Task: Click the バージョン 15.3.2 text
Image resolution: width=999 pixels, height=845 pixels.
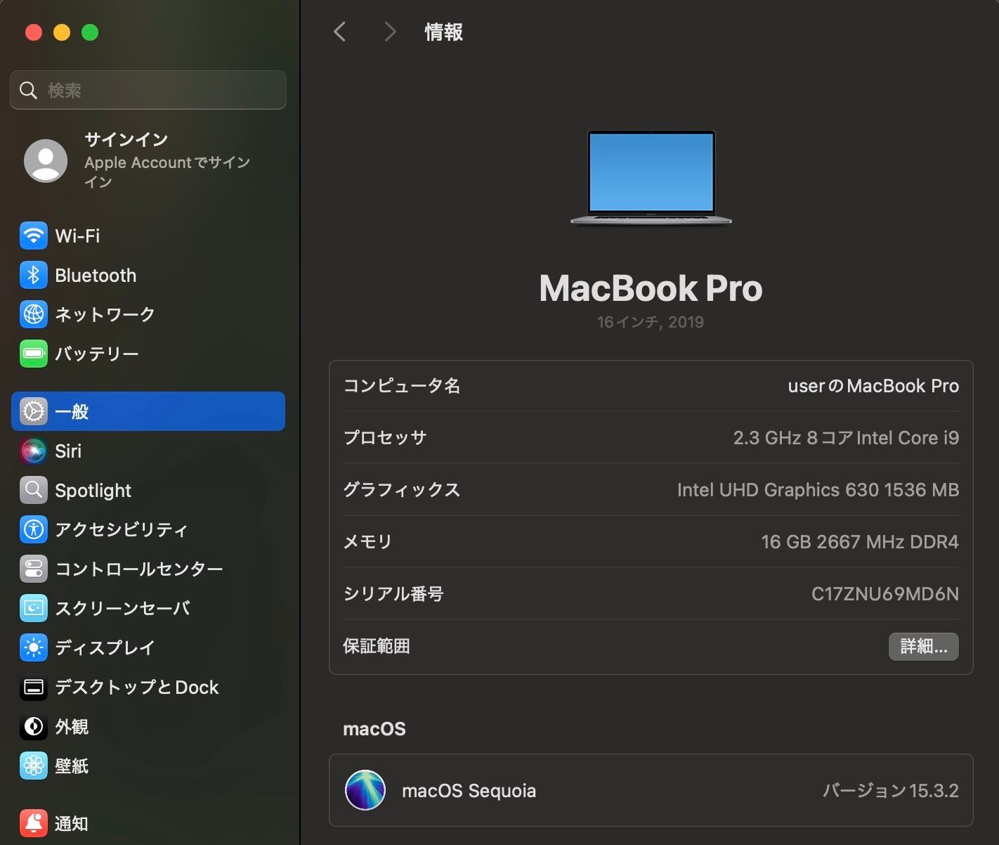Action: click(x=891, y=791)
